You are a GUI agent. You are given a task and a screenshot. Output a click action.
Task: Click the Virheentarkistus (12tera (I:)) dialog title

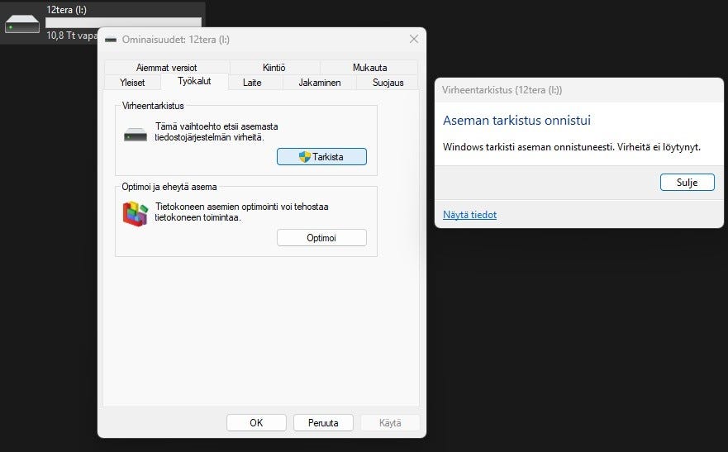(x=502, y=90)
